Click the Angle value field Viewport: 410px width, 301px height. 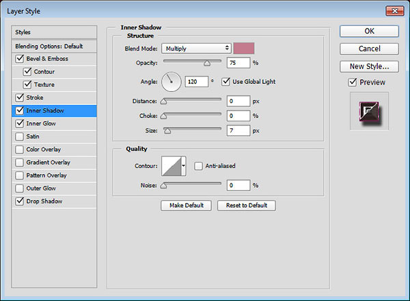click(197, 82)
